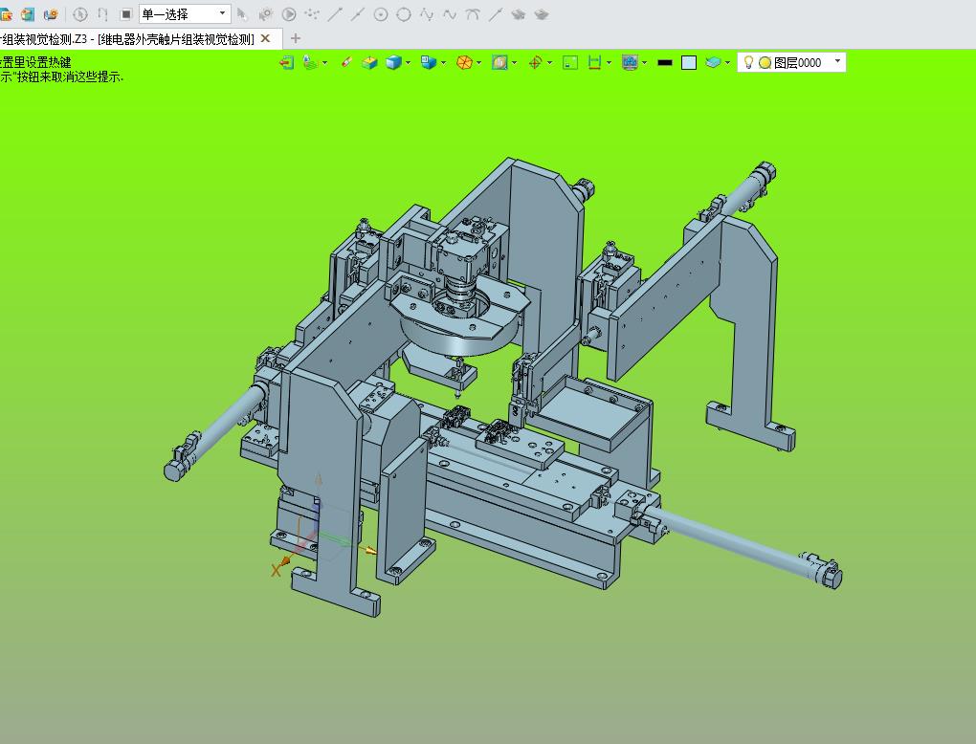Select the circle quadrant snap icon
This screenshot has height=744, width=976.
point(404,13)
